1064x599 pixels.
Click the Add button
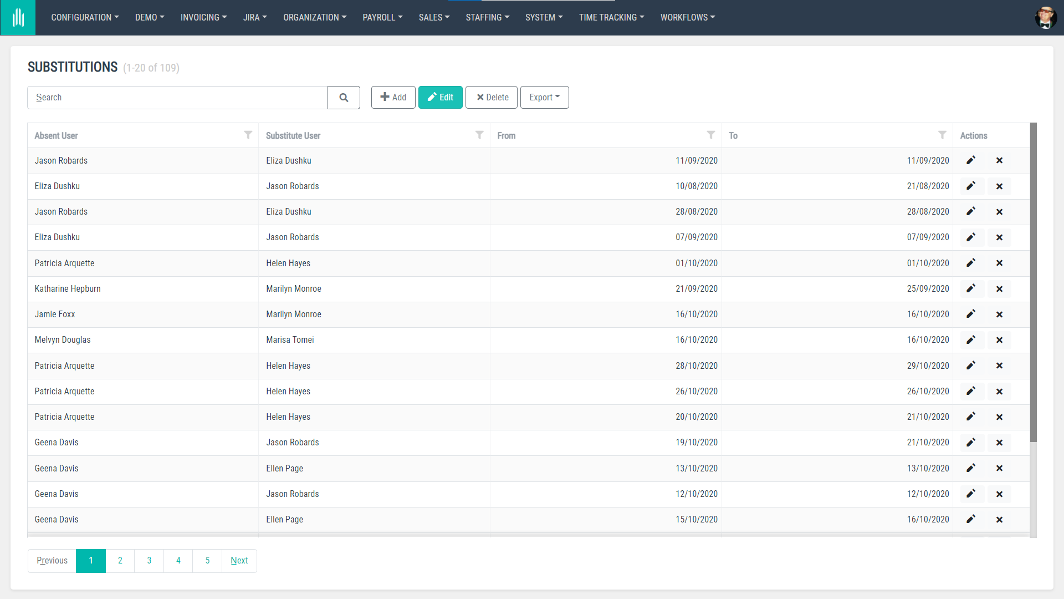coord(393,98)
